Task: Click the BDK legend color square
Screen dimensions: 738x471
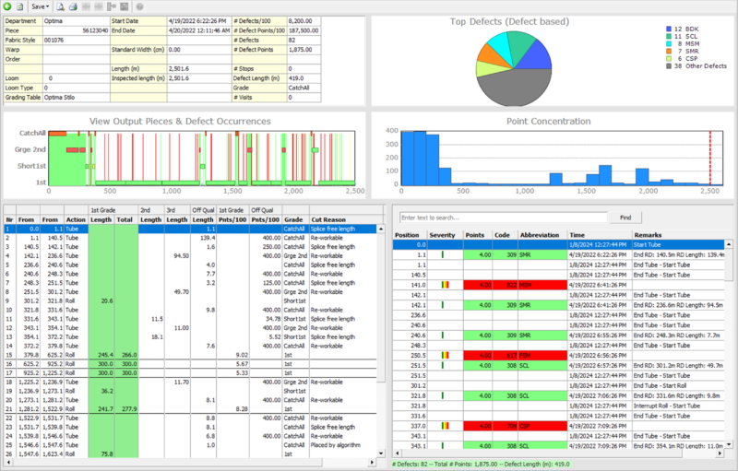Action: [669, 29]
